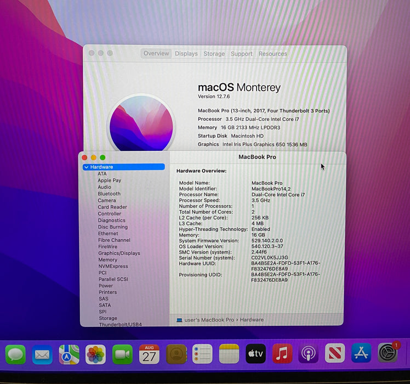Open System Preferences with badge

click(388, 353)
